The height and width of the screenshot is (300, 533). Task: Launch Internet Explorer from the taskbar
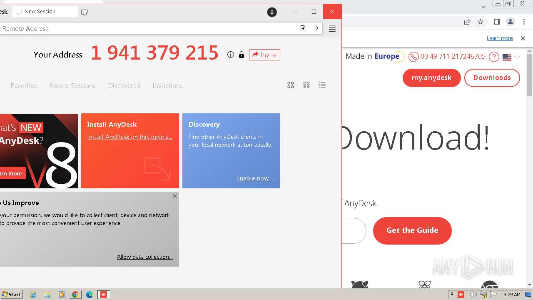(x=33, y=295)
